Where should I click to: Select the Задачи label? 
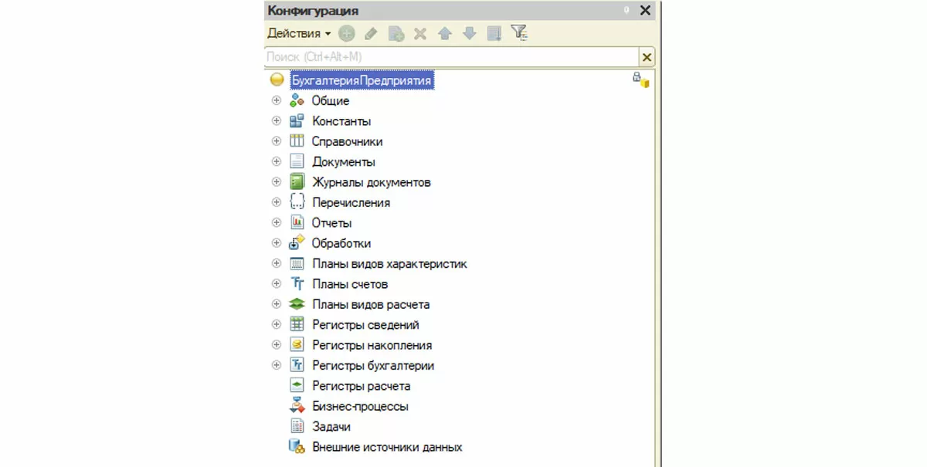[x=331, y=426]
